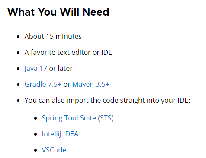Click the What You Will Need heading
This screenshot has width=206, height=158.
pyautogui.click(x=58, y=12)
